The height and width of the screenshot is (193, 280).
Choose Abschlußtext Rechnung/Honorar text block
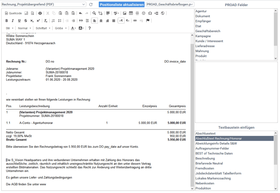[219, 138]
